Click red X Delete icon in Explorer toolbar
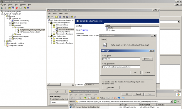 (115, 98)
